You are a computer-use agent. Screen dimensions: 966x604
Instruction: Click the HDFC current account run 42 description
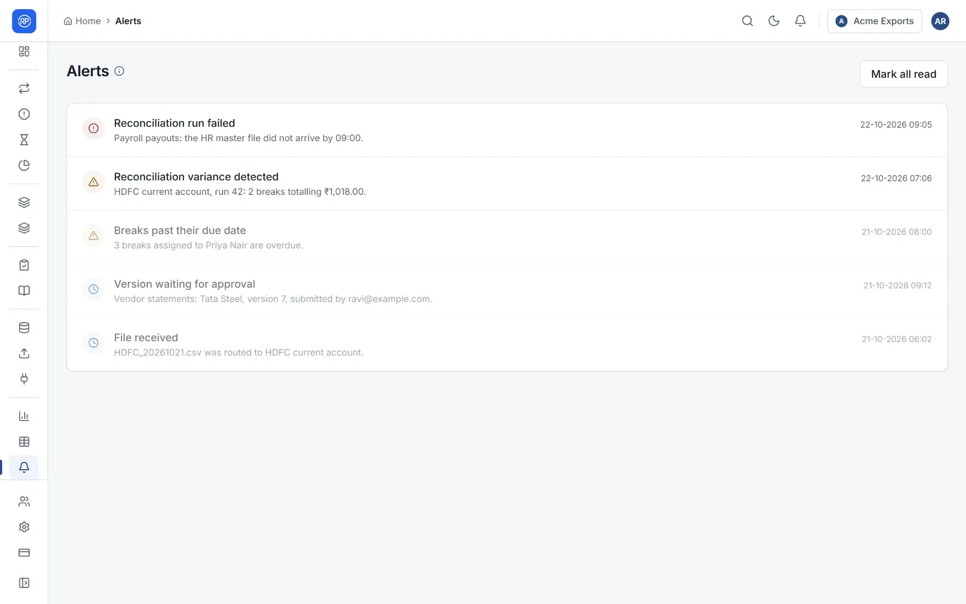(x=240, y=192)
